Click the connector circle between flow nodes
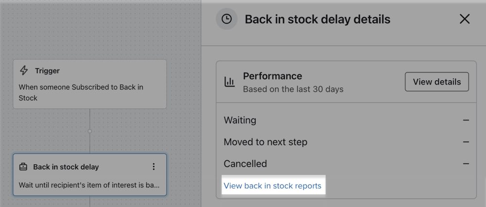 point(90,131)
